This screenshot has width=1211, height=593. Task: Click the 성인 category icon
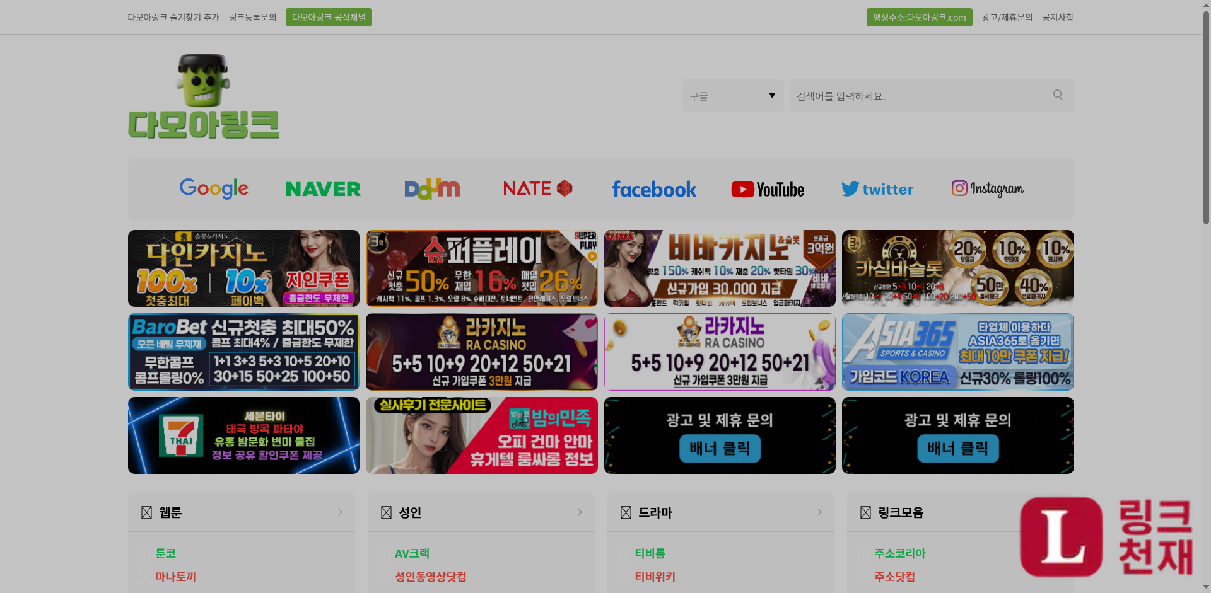click(386, 512)
